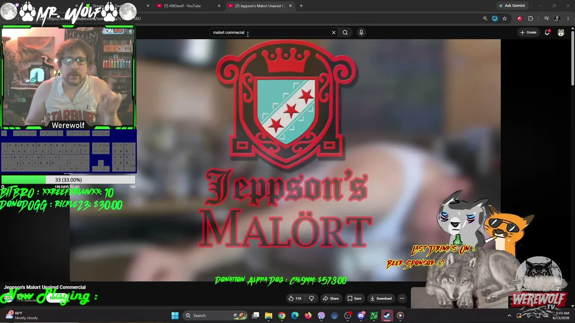Close the Jeppson's Malort browser tab

point(290,6)
